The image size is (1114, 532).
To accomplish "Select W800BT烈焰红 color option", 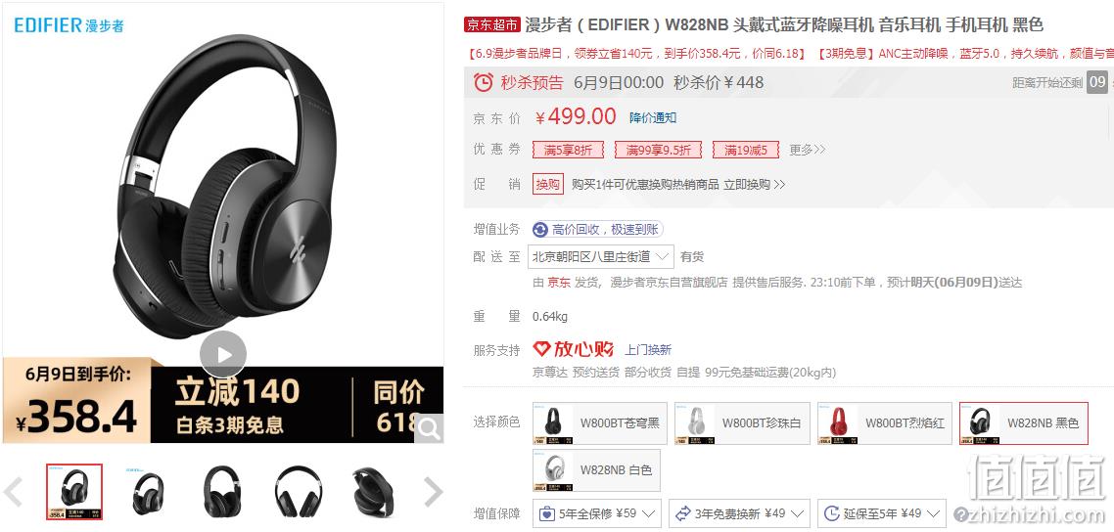I will (885, 423).
